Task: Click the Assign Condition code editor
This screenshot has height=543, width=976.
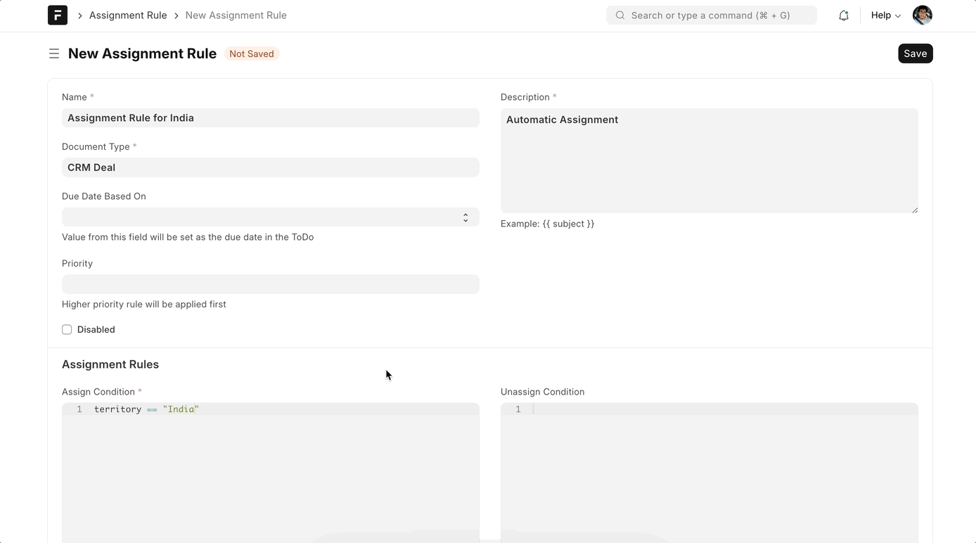Action: tap(271, 473)
